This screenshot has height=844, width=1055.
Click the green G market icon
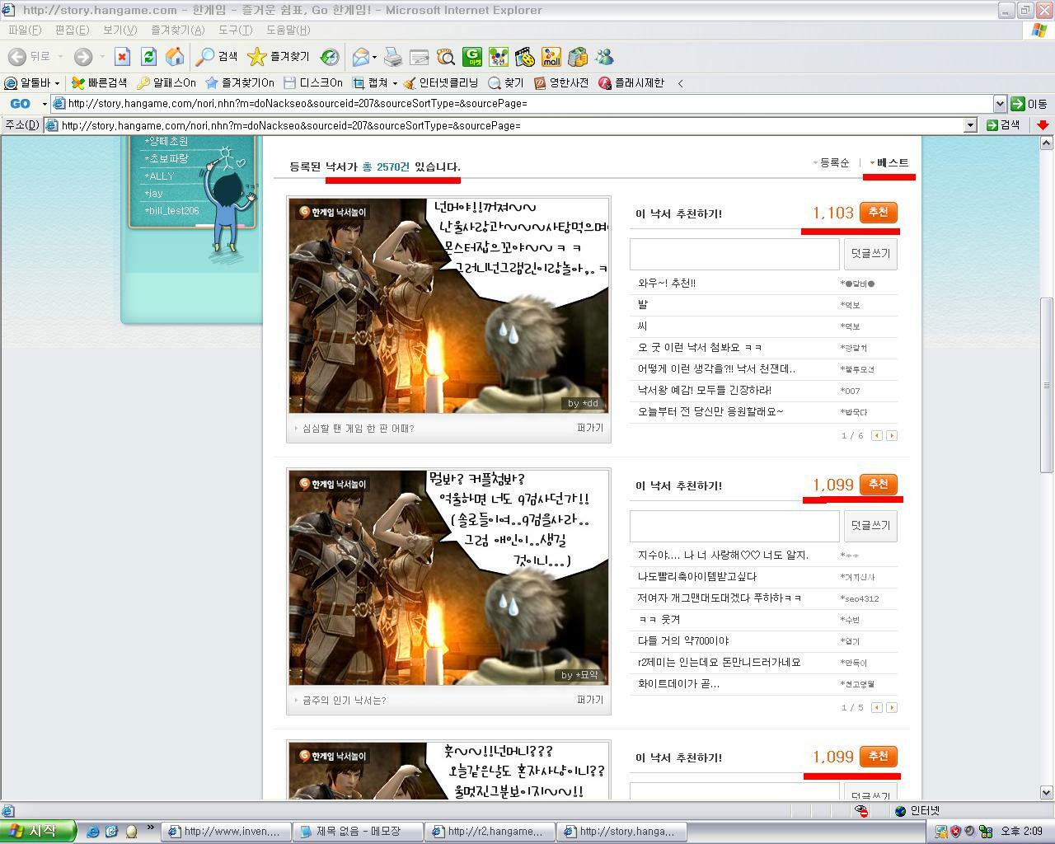472,57
